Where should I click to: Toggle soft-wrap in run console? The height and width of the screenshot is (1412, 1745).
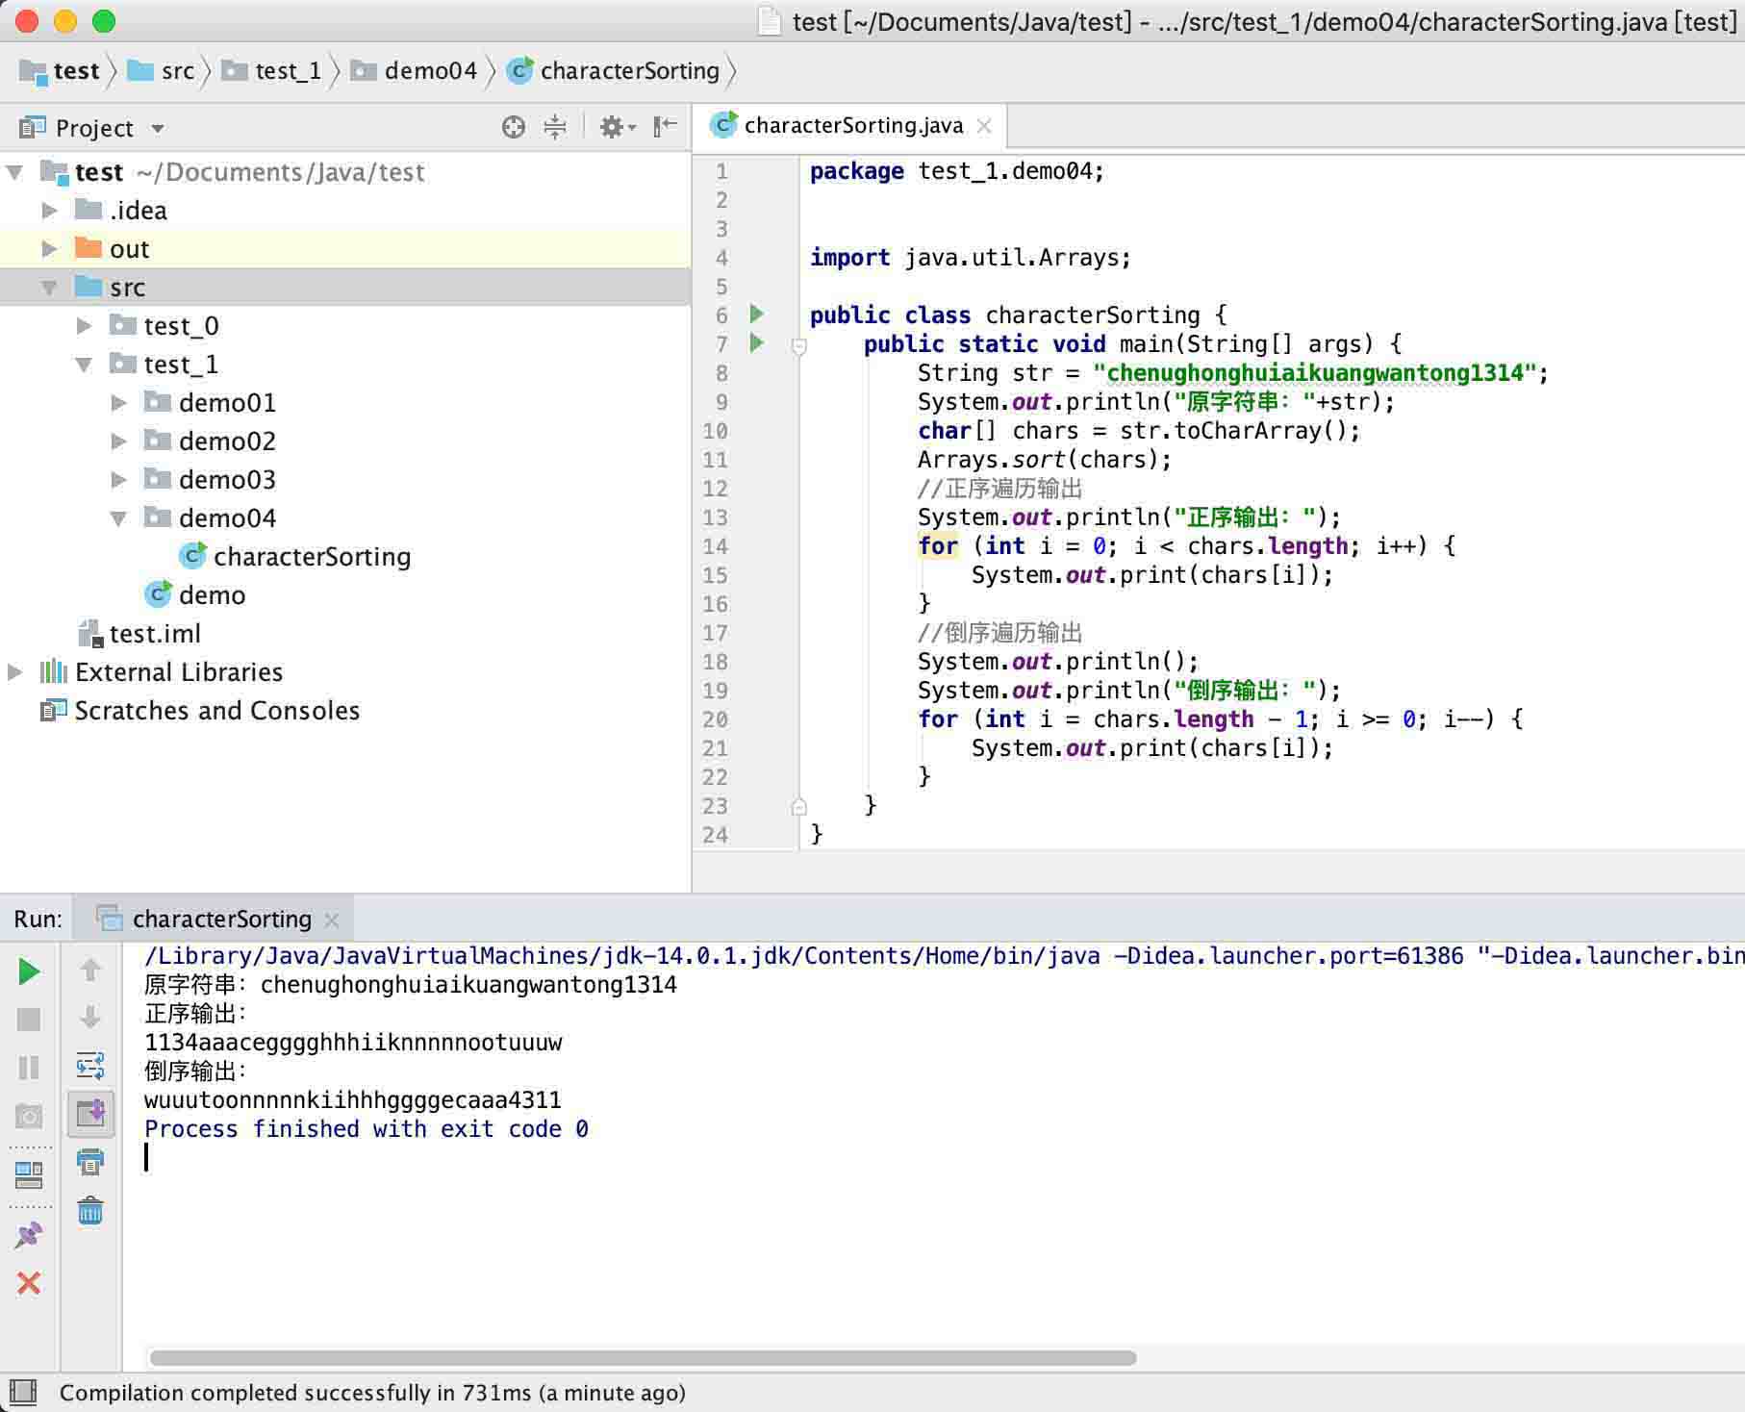tap(90, 1066)
